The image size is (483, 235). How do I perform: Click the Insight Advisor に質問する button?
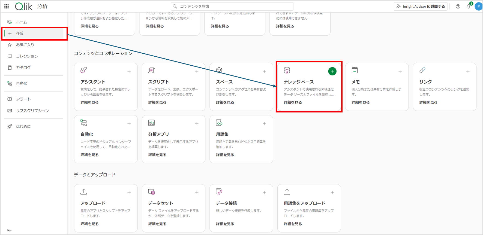pos(421,7)
